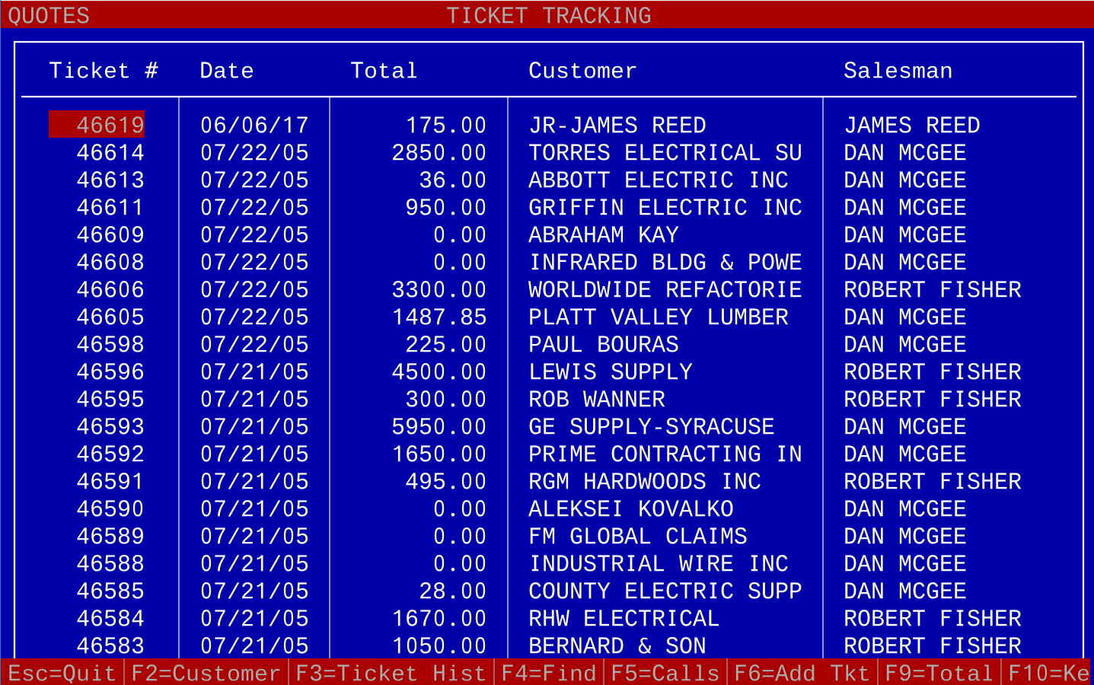The image size is (1094, 685).
Task: Click the Salesman column header
Action: (898, 71)
